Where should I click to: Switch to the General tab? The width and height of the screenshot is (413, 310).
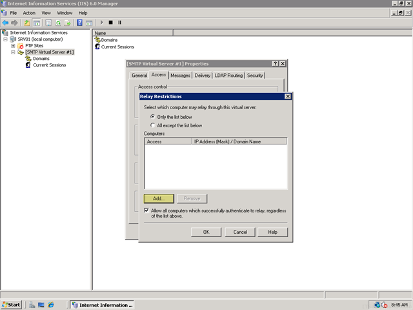[x=139, y=76]
